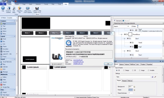This screenshot has height=98, width=164.
Task: Toggle visibility eye of Titre6
Action: click(131, 43)
